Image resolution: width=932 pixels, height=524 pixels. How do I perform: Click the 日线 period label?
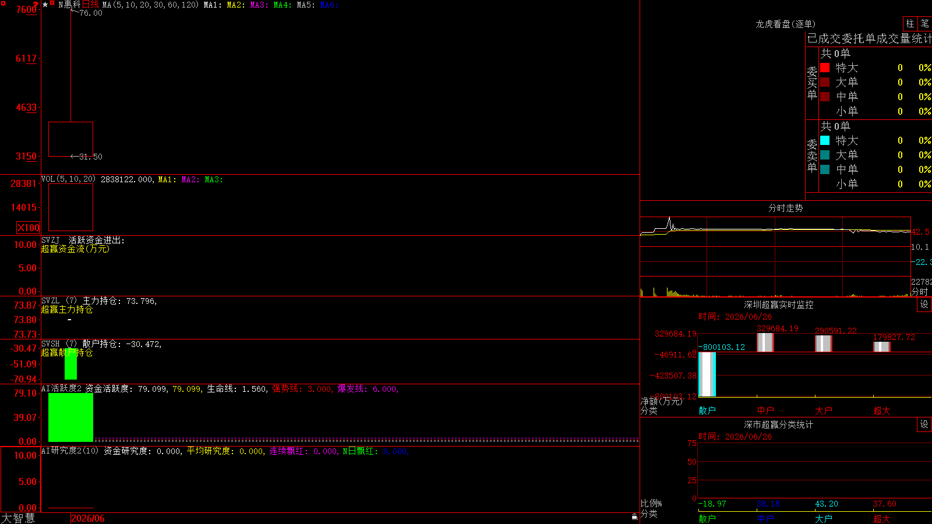(90, 5)
